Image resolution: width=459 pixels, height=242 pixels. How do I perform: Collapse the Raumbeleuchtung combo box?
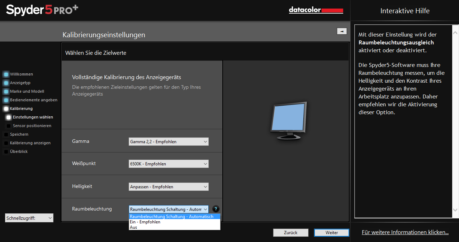[x=169, y=209]
